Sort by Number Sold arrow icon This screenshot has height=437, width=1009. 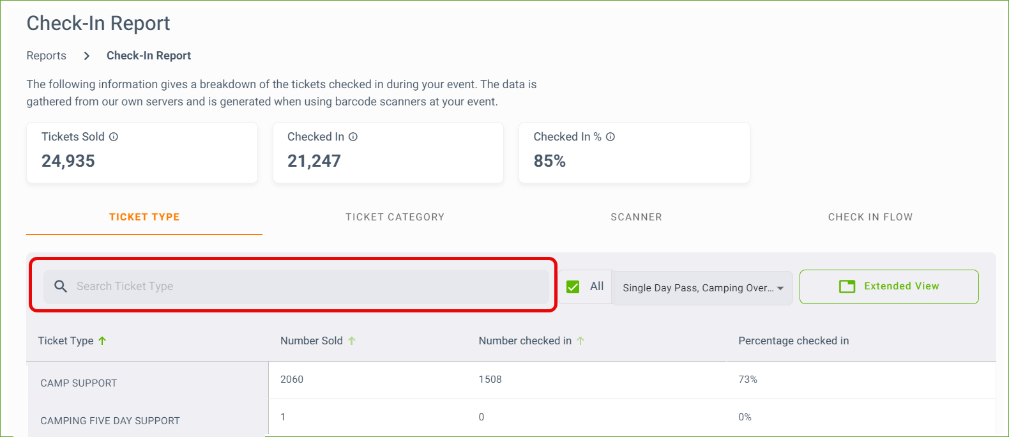tap(352, 341)
